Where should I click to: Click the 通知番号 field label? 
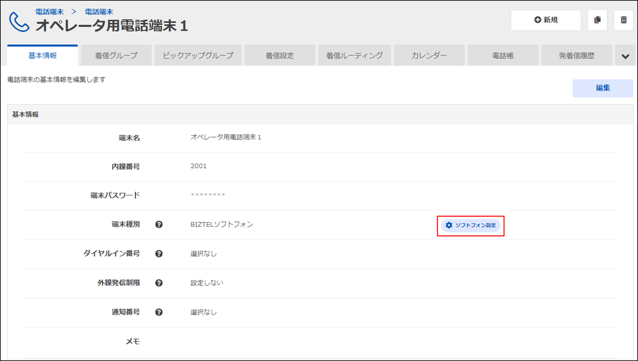tap(126, 312)
